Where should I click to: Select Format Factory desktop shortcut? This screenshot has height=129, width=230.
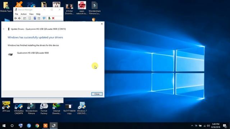44,109
